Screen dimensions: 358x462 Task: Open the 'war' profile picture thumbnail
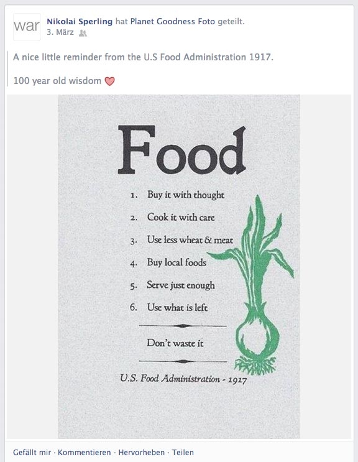27,27
